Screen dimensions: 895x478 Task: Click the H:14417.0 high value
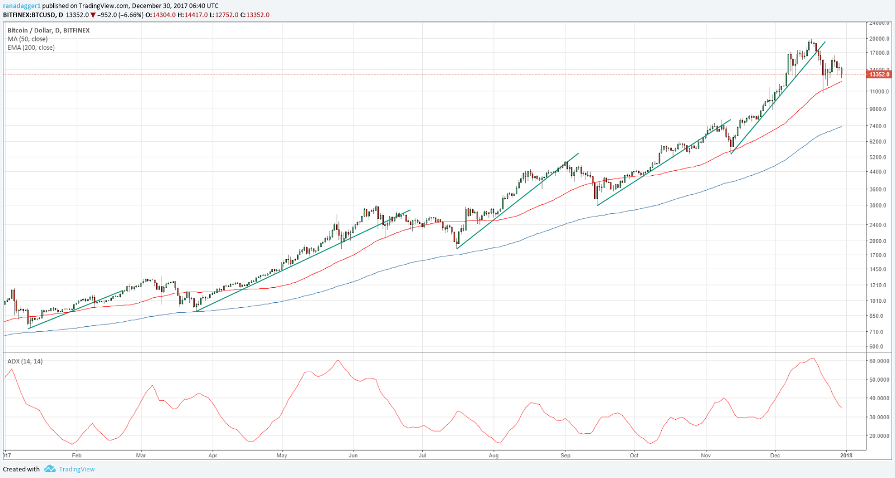(x=192, y=15)
